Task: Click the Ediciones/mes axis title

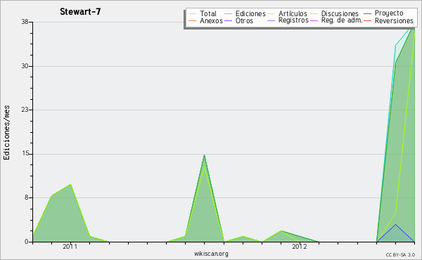Action: (6, 133)
